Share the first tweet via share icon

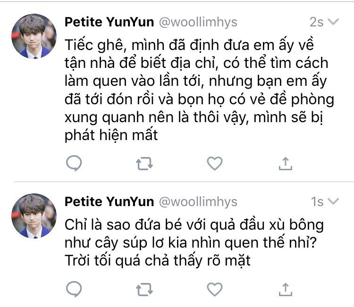click(286, 163)
